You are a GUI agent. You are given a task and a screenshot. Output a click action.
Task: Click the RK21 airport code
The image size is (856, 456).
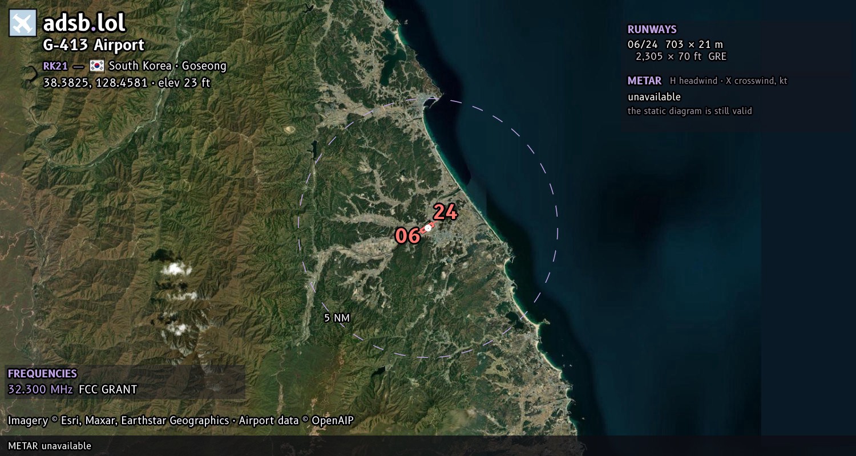tap(55, 66)
